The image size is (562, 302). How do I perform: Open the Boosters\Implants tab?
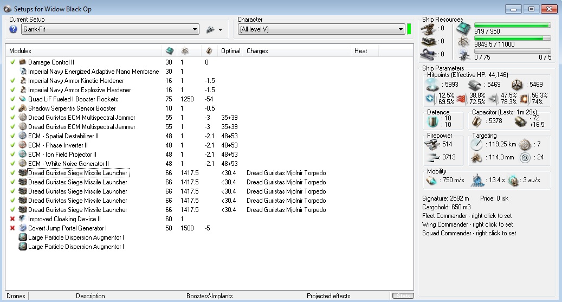point(209,296)
